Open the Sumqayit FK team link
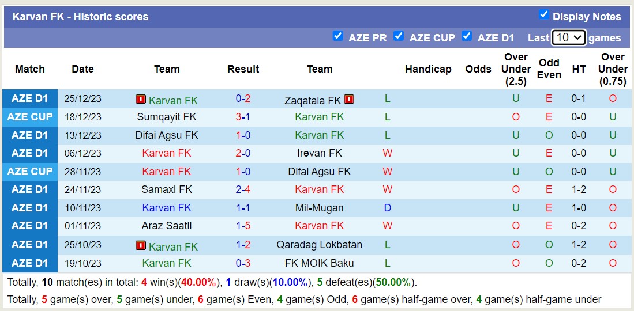This screenshot has height=311, width=634. coord(167,117)
